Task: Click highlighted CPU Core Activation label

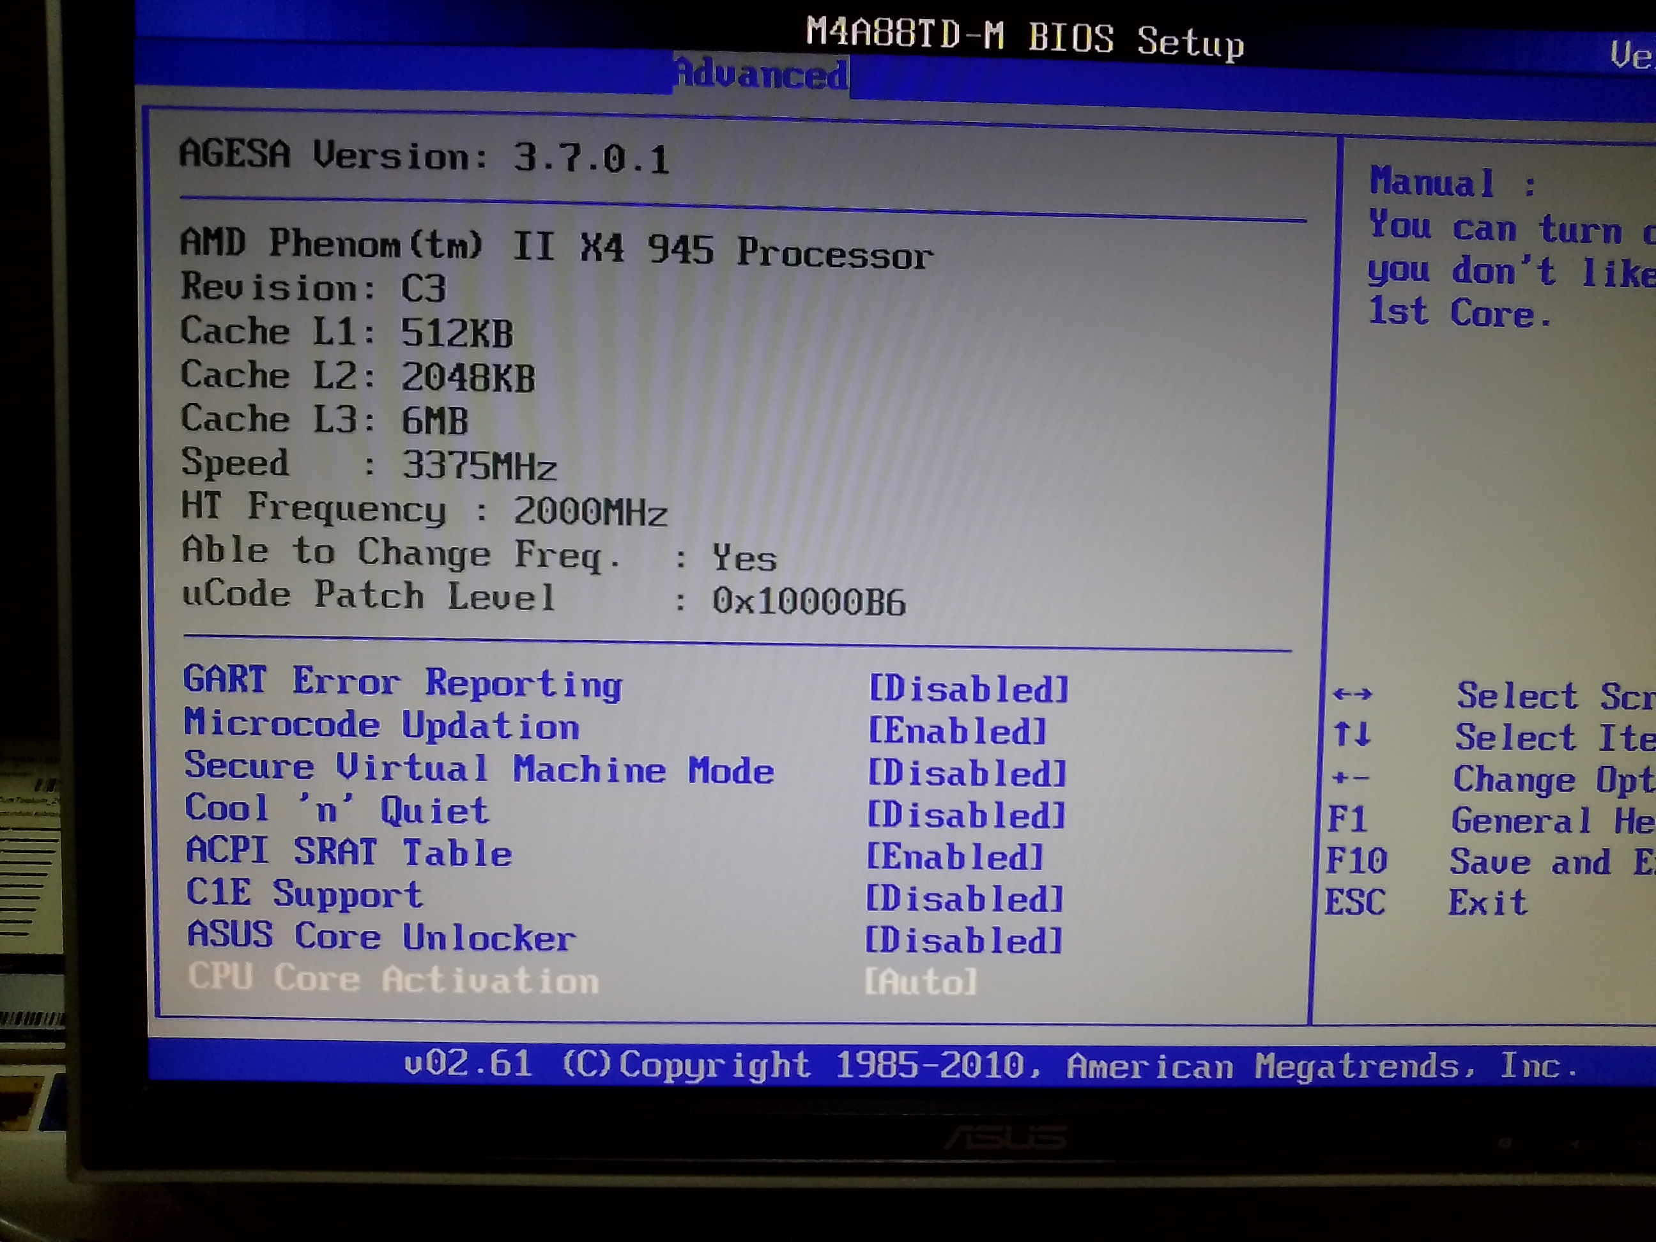Action: (393, 979)
